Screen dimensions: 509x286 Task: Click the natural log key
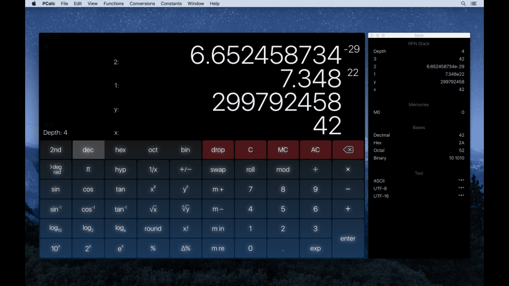coord(121,229)
